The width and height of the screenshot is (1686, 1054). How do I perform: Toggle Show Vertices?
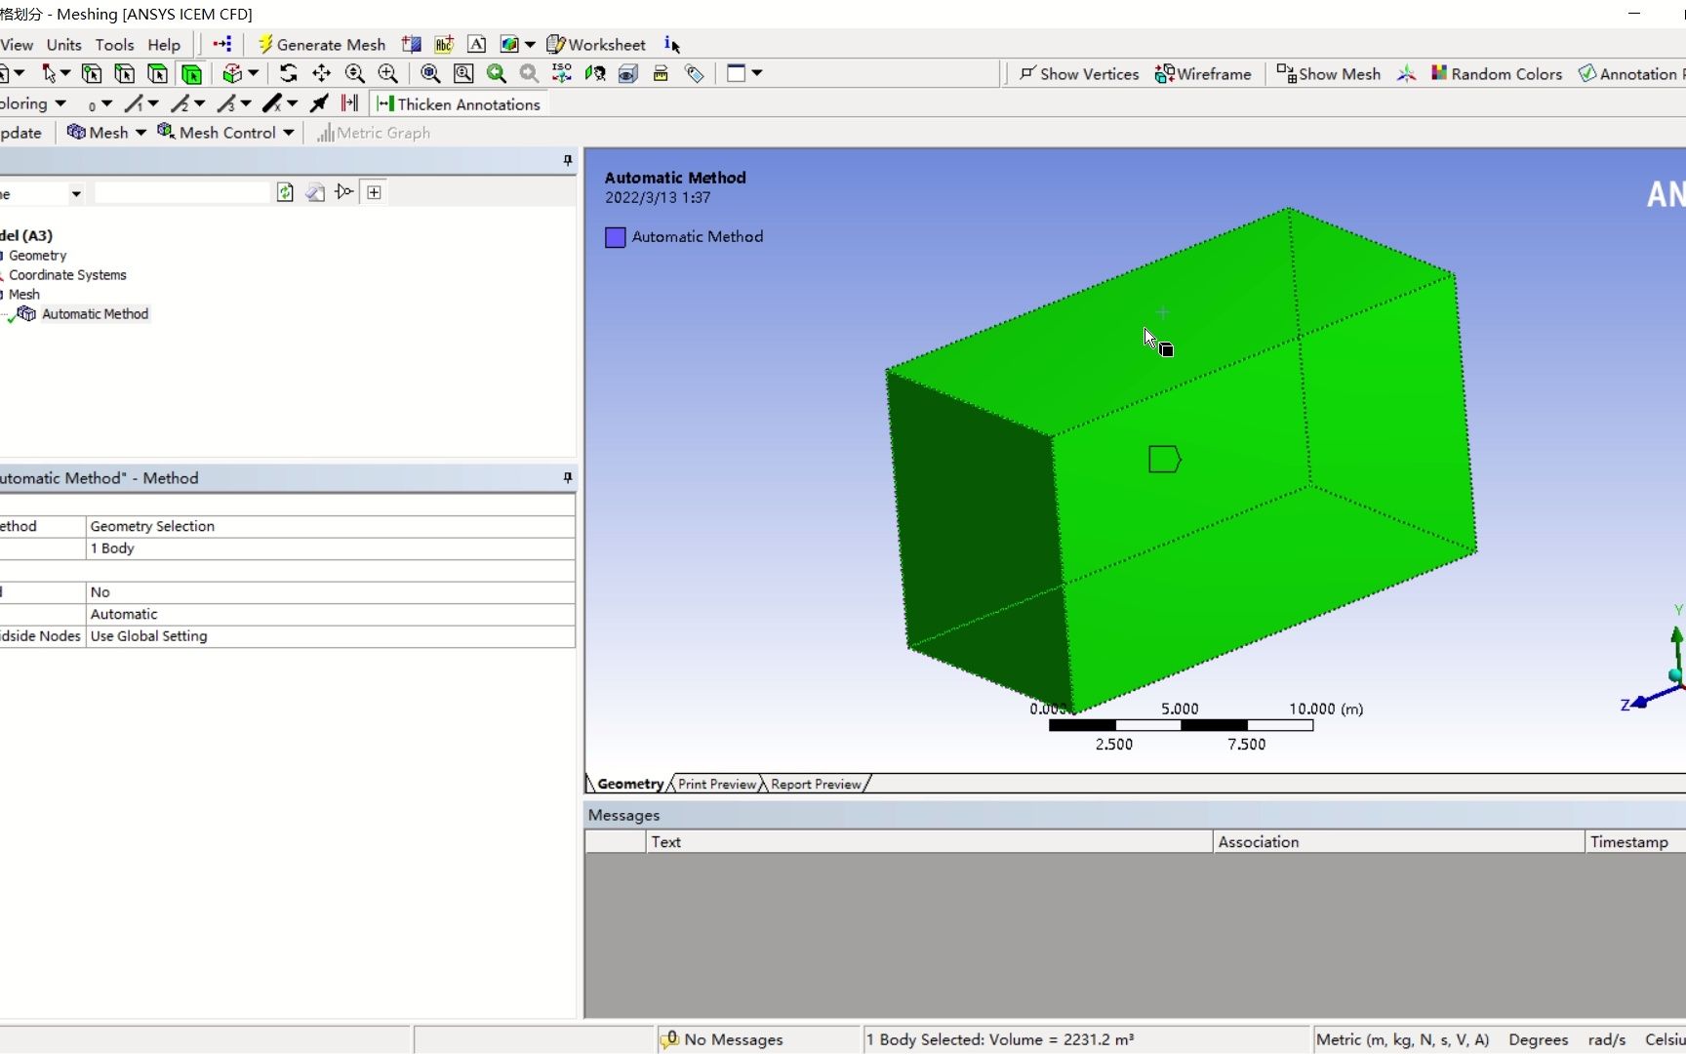point(1079,73)
